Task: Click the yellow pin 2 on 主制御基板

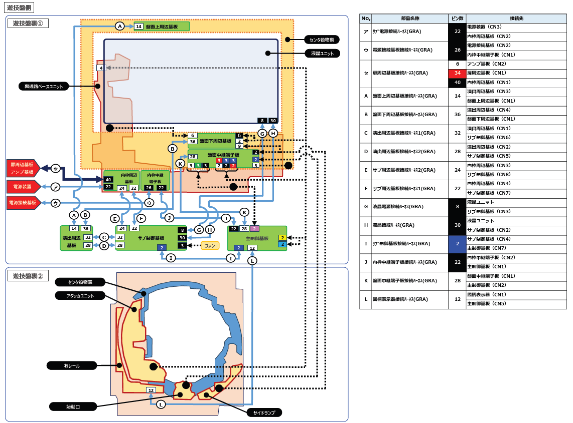Action: tap(282, 238)
